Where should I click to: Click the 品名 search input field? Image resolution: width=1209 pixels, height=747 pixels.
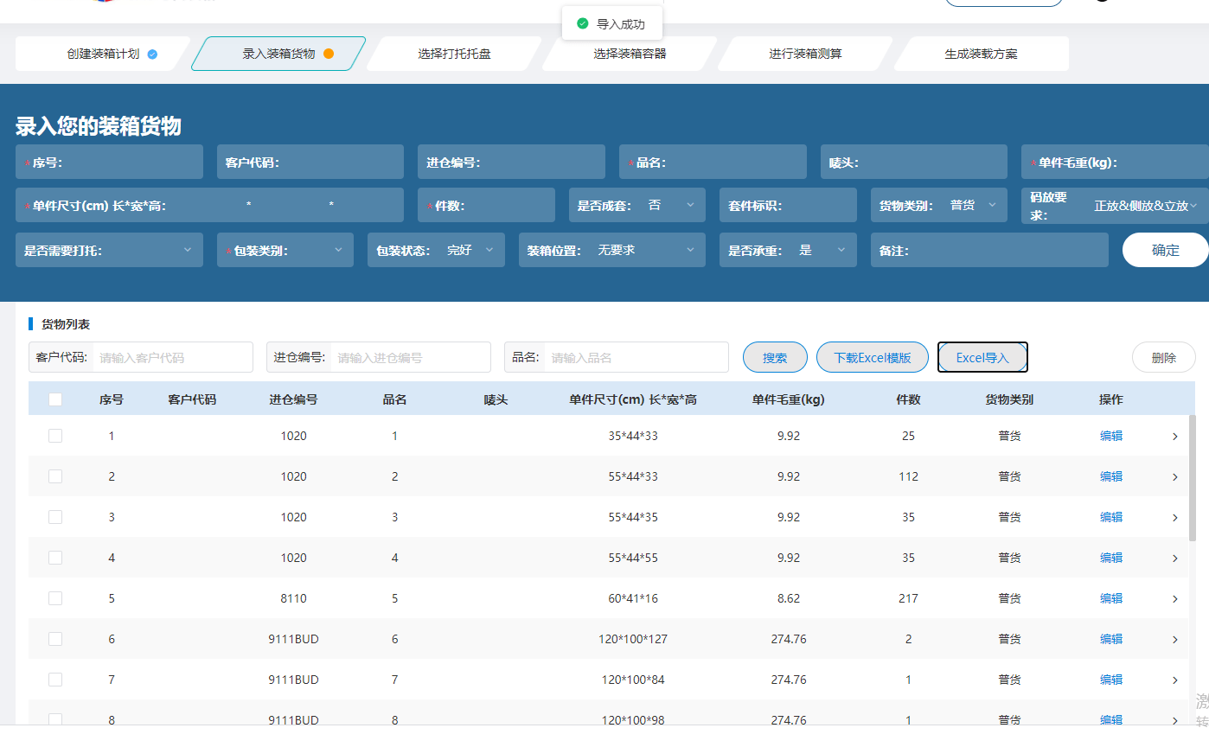tap(636, 358)
